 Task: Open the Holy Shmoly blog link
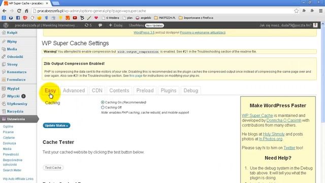(x=274, y=134)
